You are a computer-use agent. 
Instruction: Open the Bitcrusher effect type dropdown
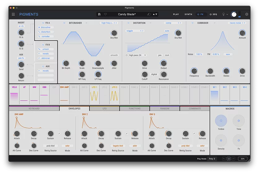click(86, 23)
